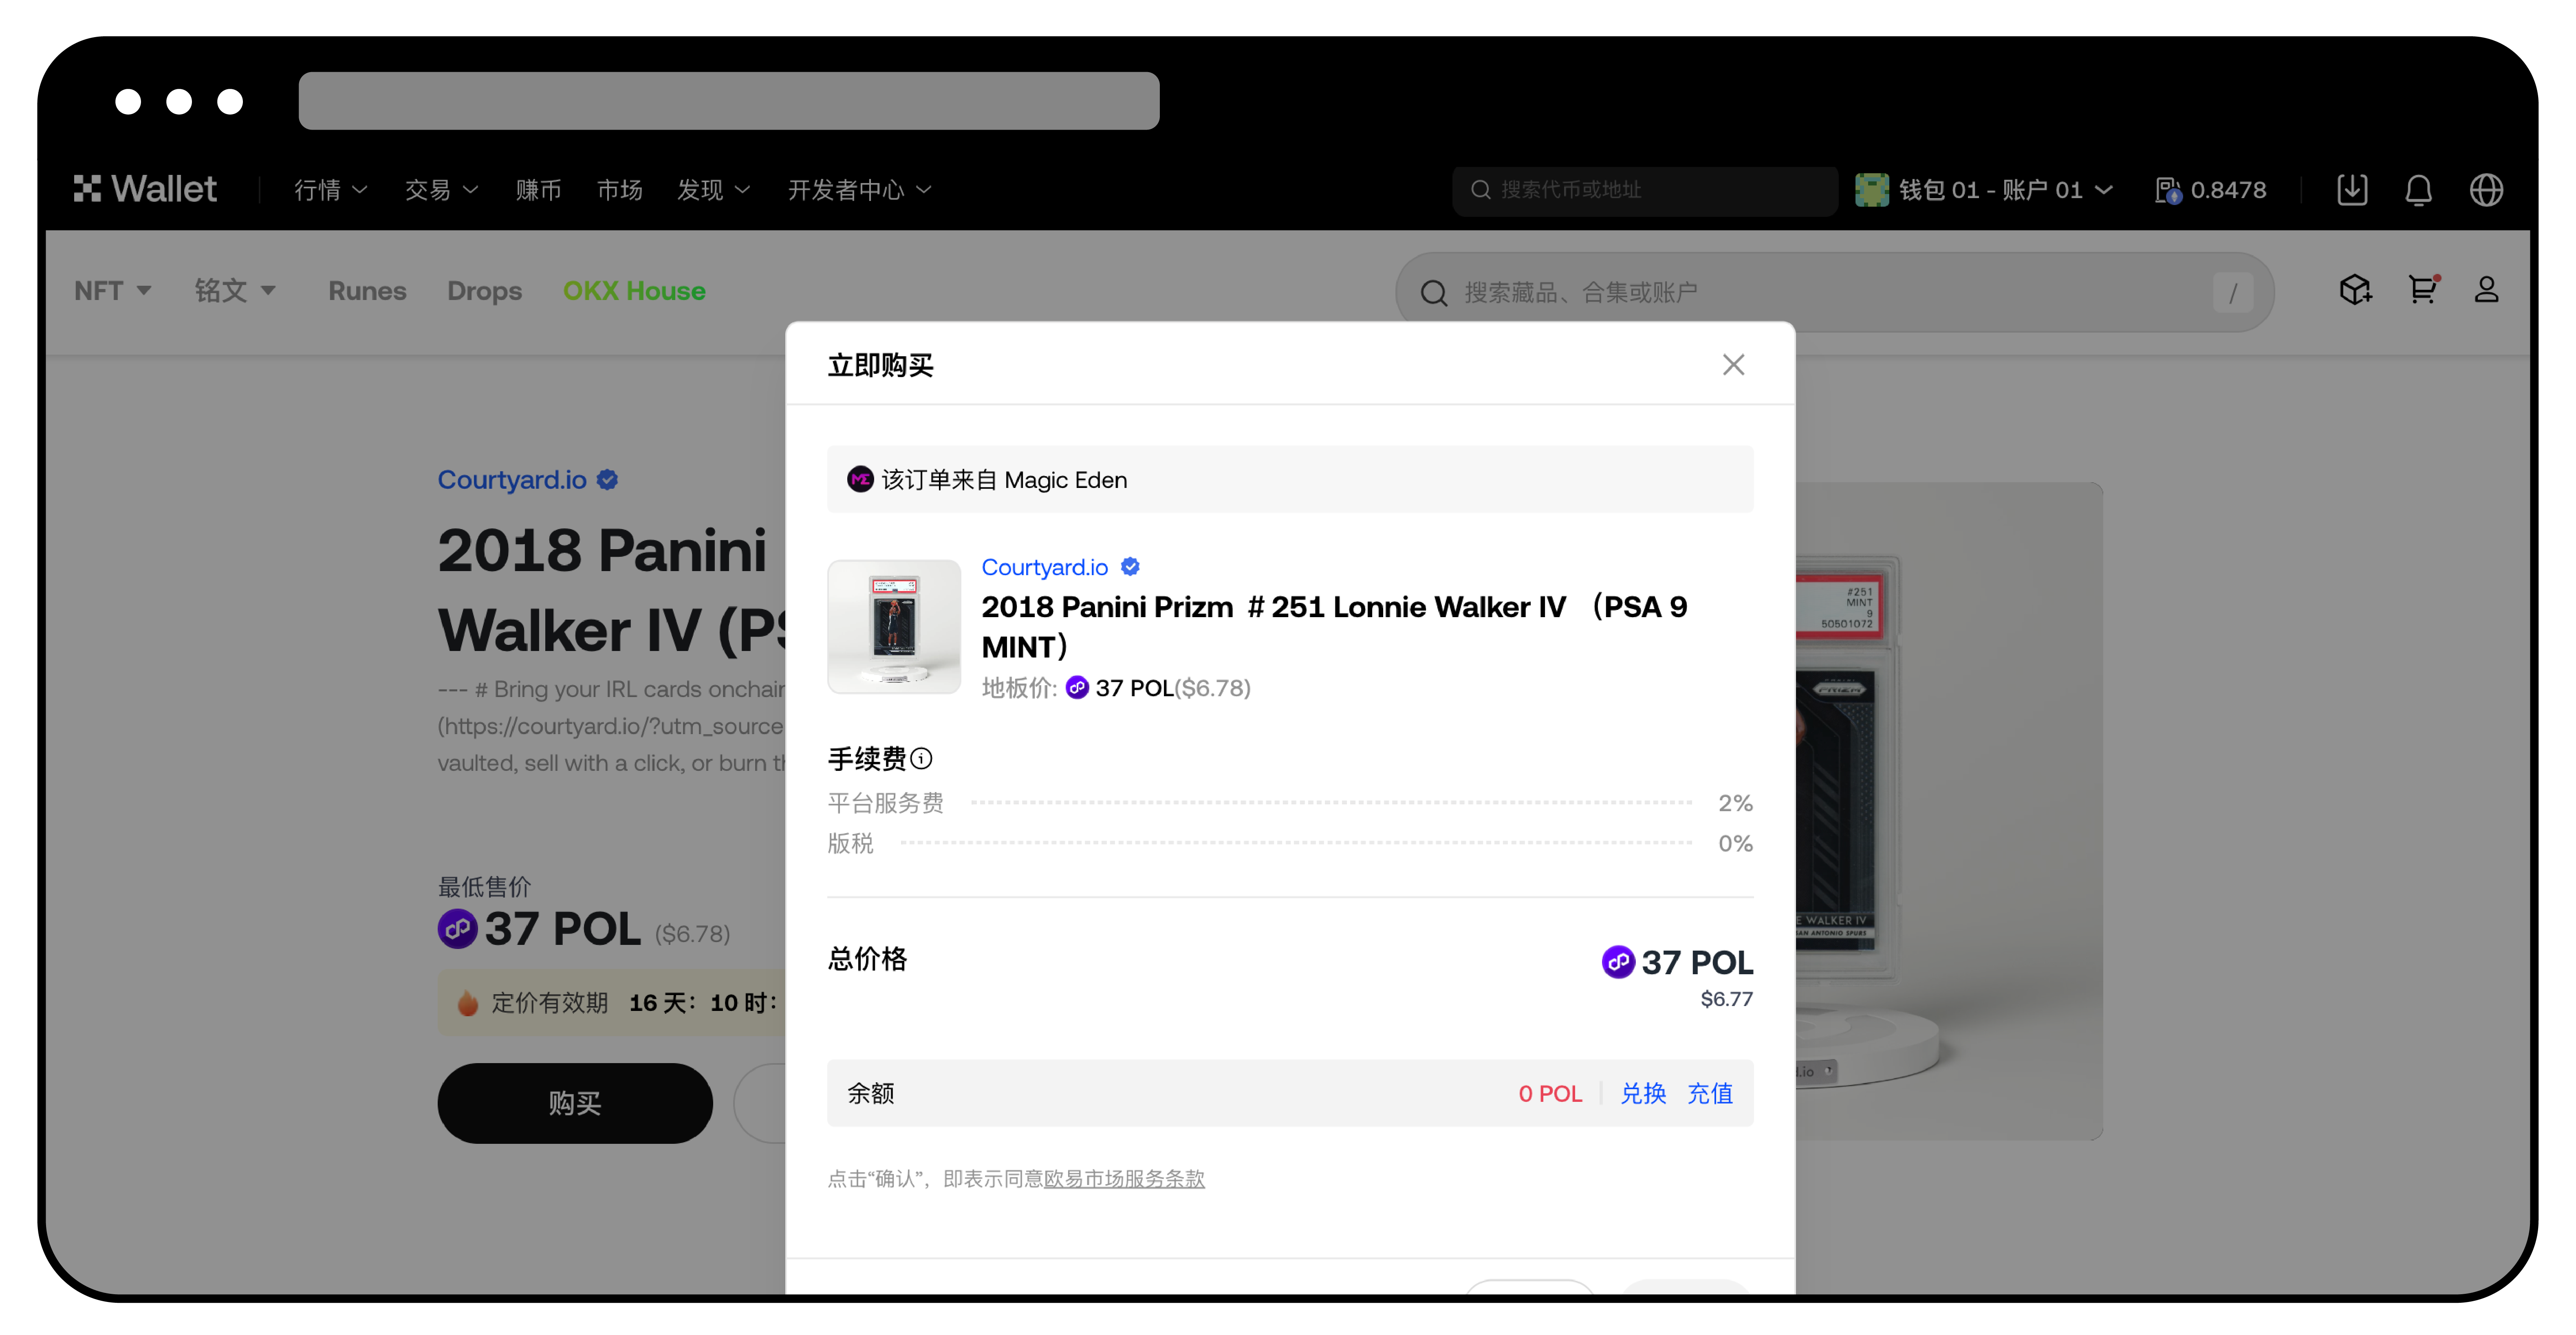Switch to the Drops tab
This screenshot has width=2576, height=1335.
coord(484,291)
